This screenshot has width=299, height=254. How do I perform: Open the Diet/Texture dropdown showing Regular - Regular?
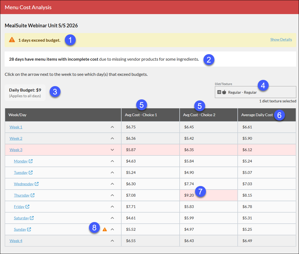[256, 92]
